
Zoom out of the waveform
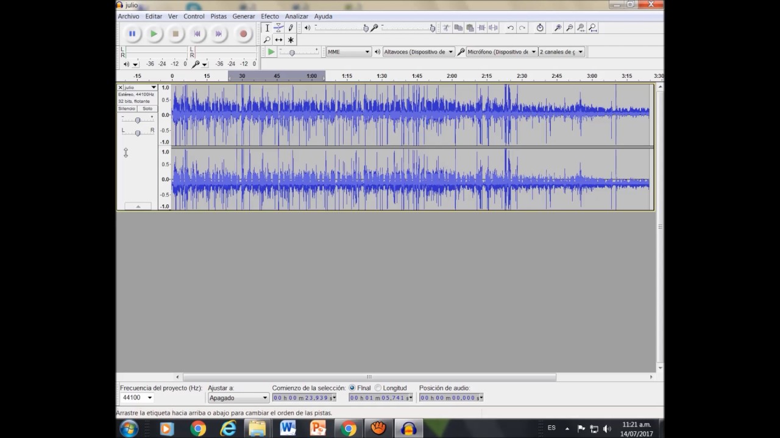click(569, 28)
